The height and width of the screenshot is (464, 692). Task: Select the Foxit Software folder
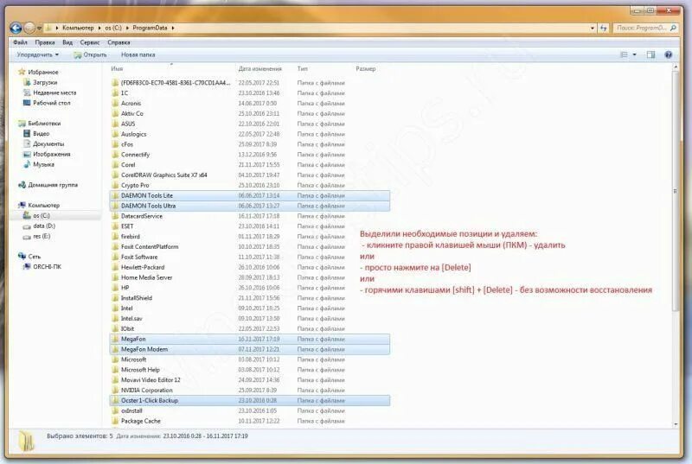139,257
